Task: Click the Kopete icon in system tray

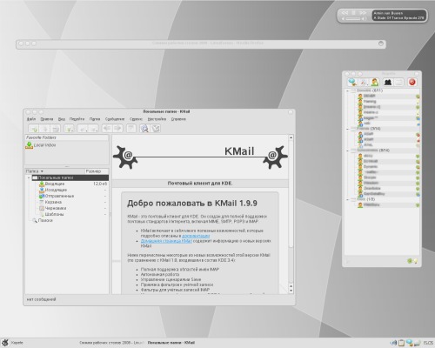Action: (x=409, y=343)
